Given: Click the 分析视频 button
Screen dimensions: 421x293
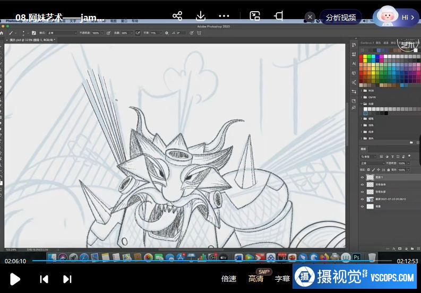Looking at the screenshot, I should click(341, 18).
